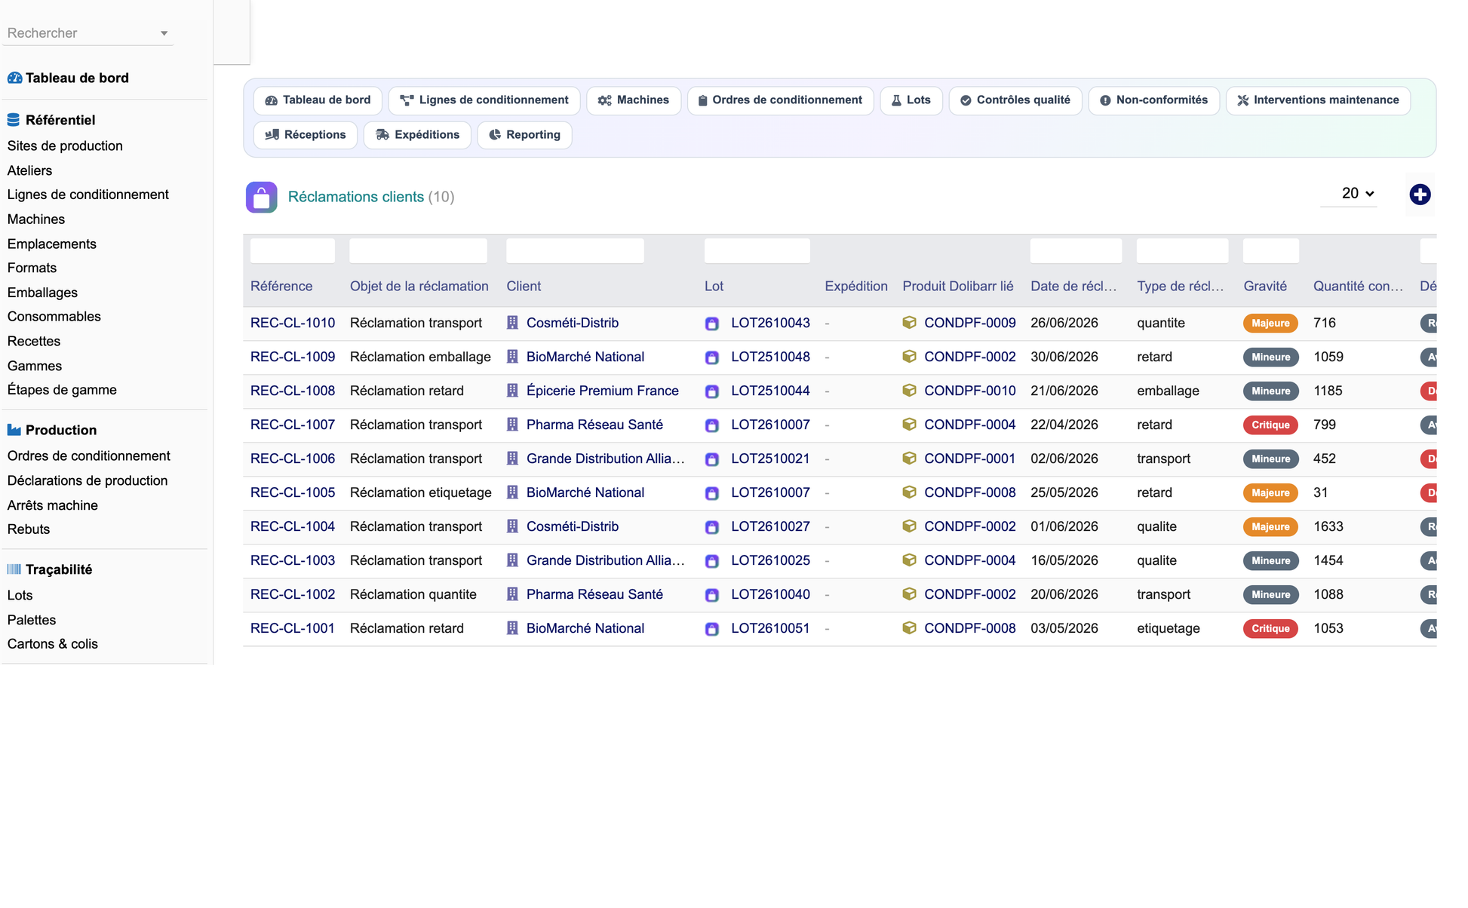Open the Tableau de bord tab in top bar

point(318,100)
